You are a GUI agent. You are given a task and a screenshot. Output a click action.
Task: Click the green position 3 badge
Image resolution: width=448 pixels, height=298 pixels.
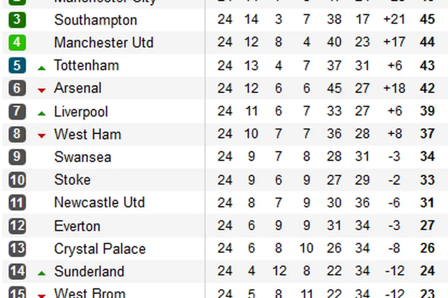tap(17, 20)
